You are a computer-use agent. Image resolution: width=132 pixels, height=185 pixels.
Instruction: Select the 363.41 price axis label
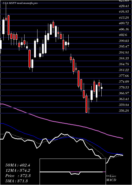pos(124,99)
